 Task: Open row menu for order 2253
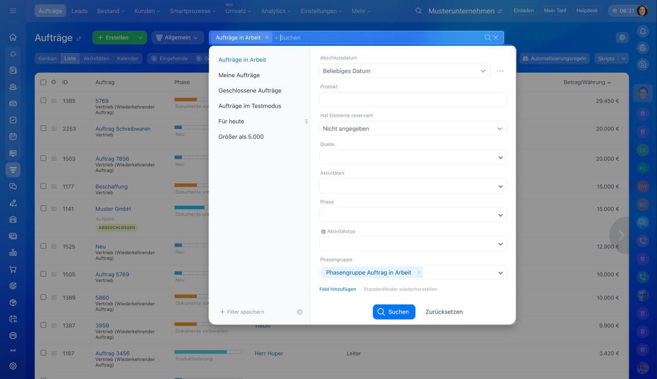click(54, 129)
